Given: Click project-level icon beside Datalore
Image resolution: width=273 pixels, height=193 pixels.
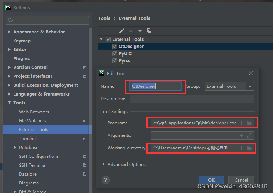Looking at the screenshot, I should (x=84, y=174).
